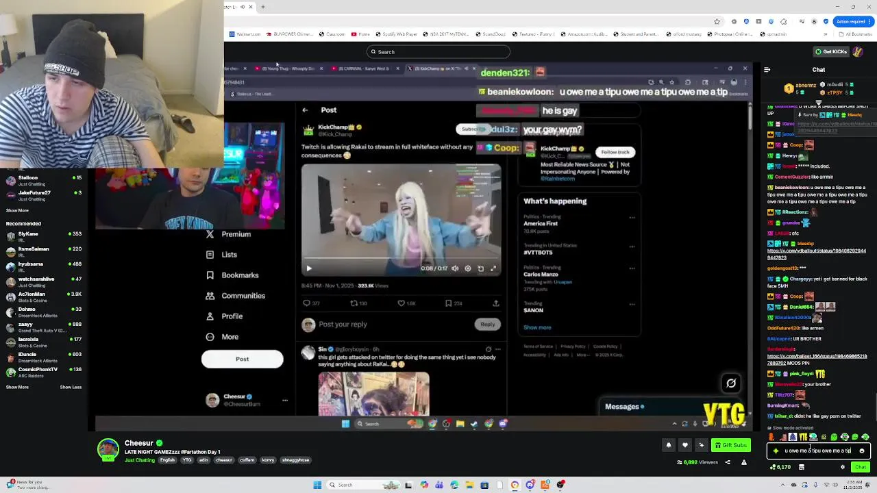Share the KickChamp post using the upload icon
The width and height of the screenshot is (877, 493).
[x=495, y=303]
